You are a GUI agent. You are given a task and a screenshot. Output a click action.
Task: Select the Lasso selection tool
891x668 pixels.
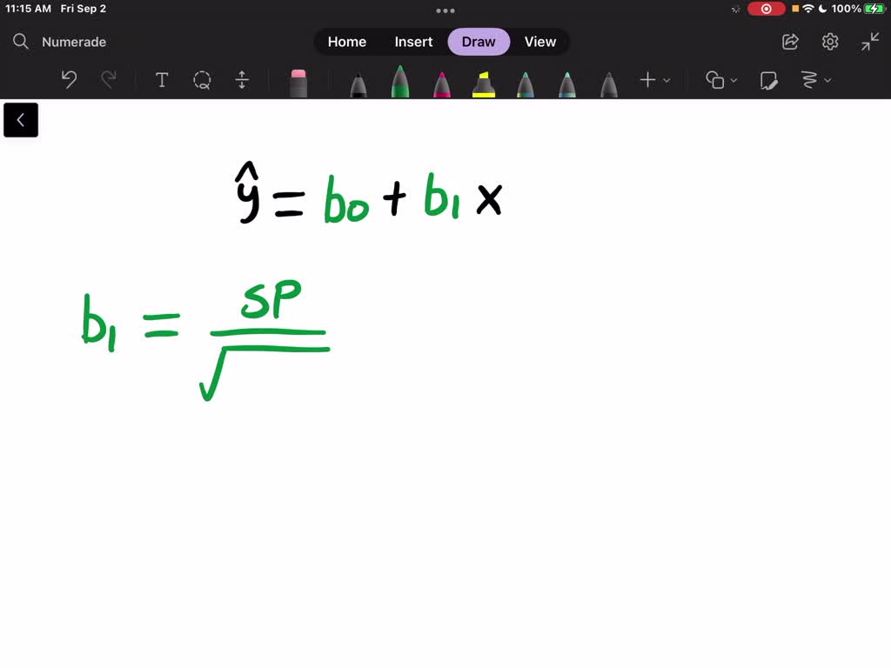pos(202,80)
